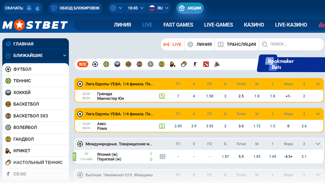Filter by football icon in sports row
Image resolution: width=325 pixels, height=183 pixels.
tap(95, 64)
